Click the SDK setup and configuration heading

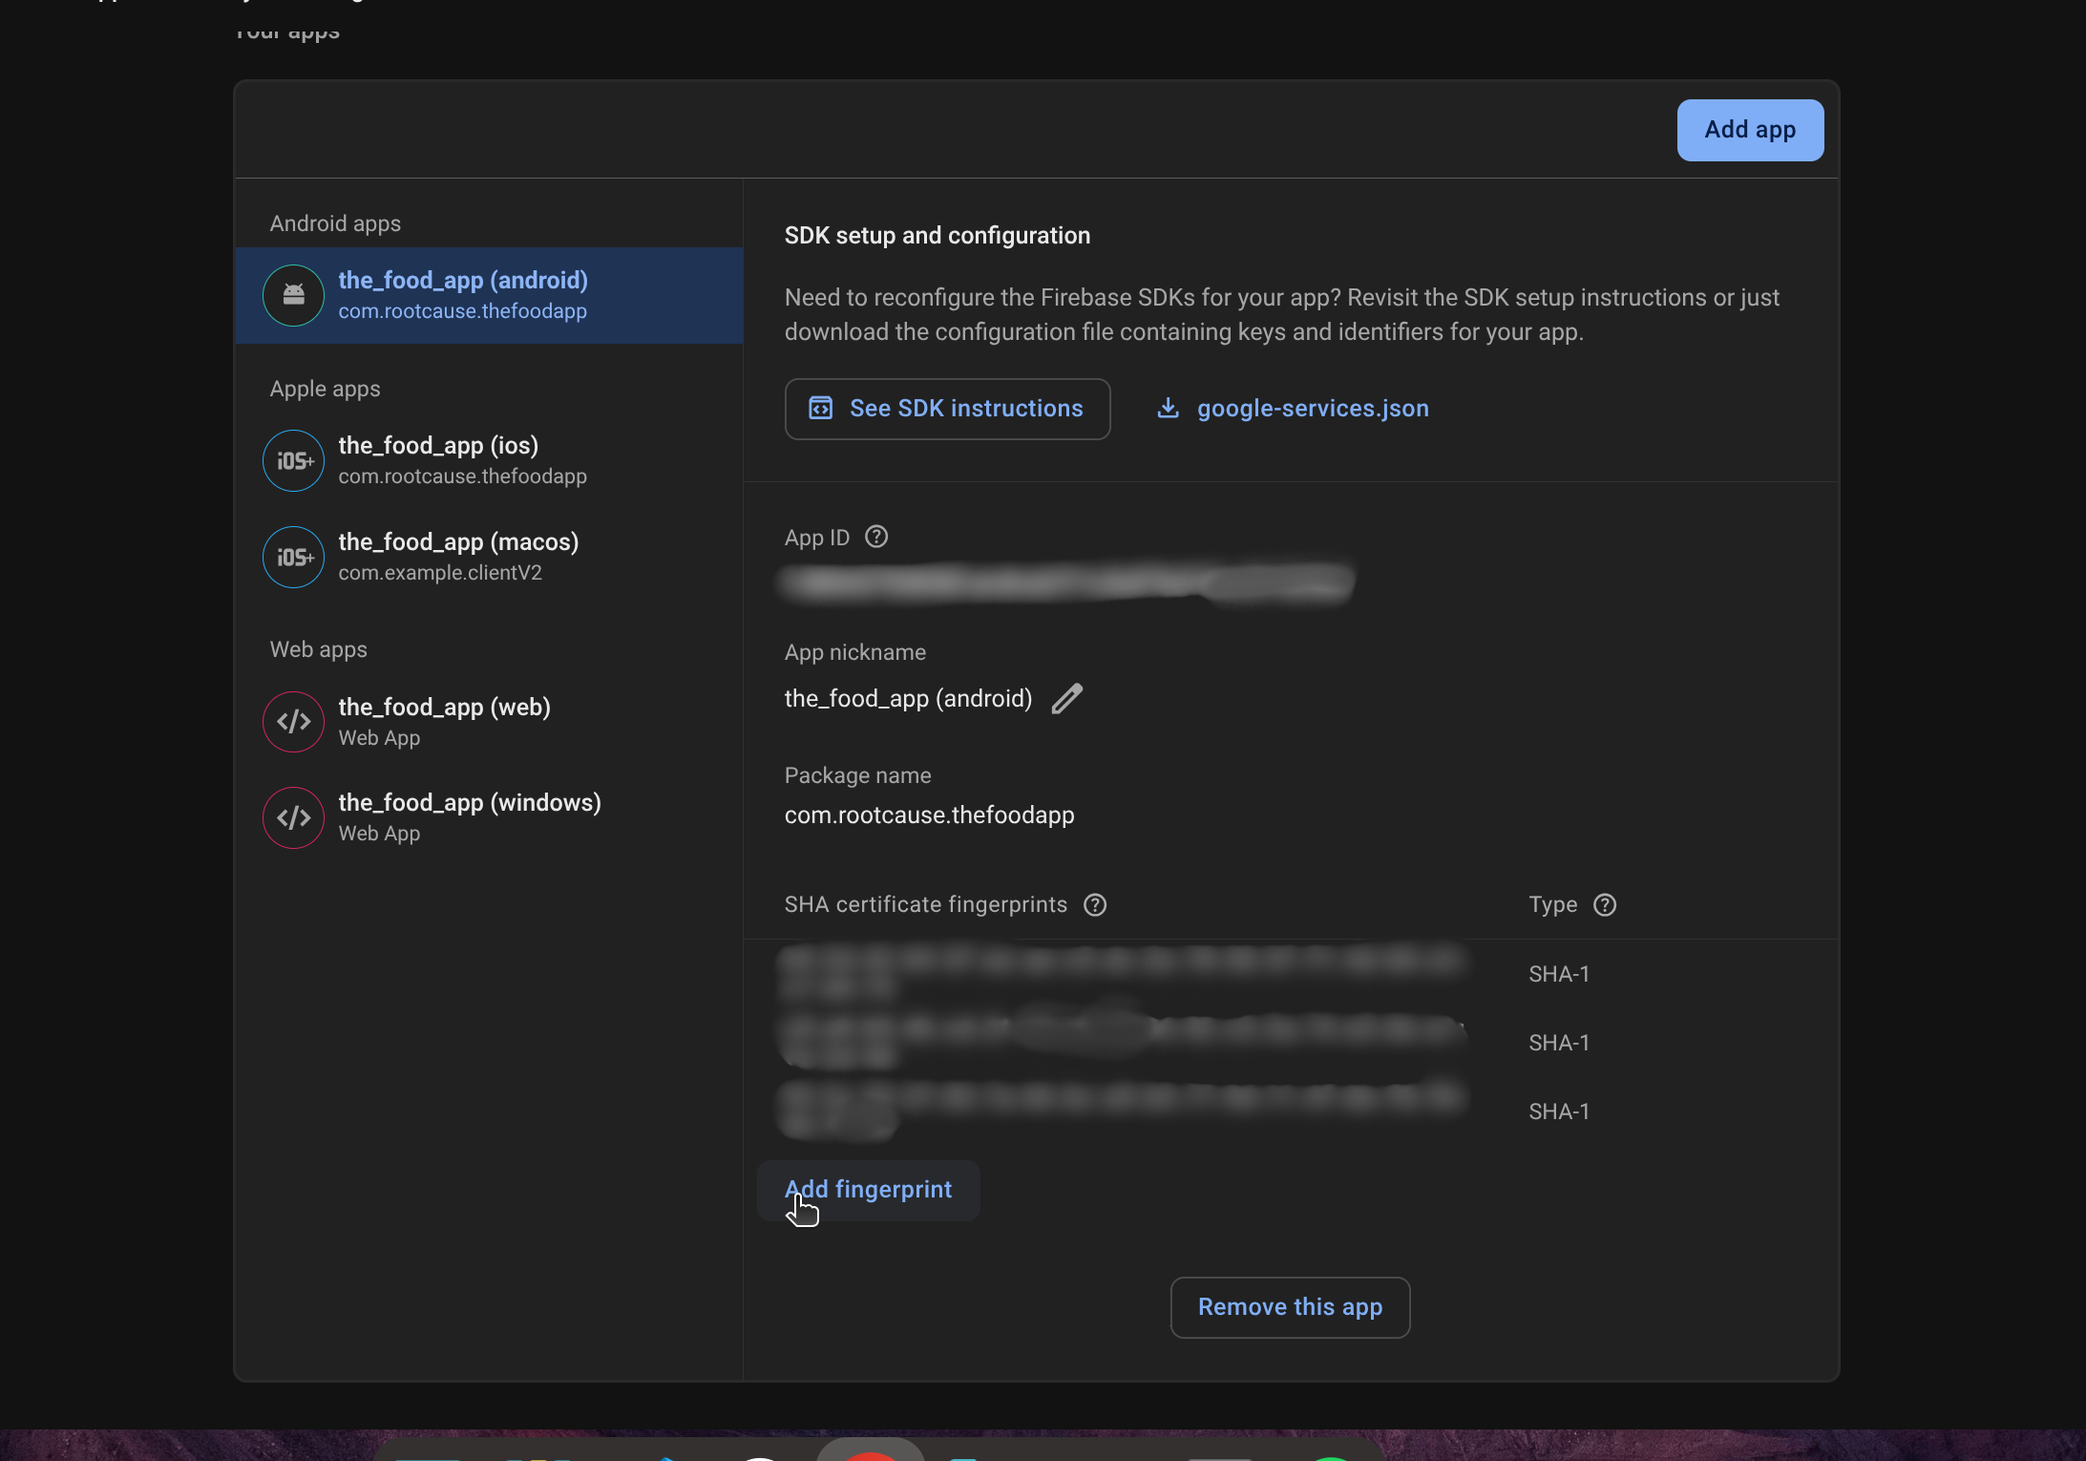[x=938, y=236]
